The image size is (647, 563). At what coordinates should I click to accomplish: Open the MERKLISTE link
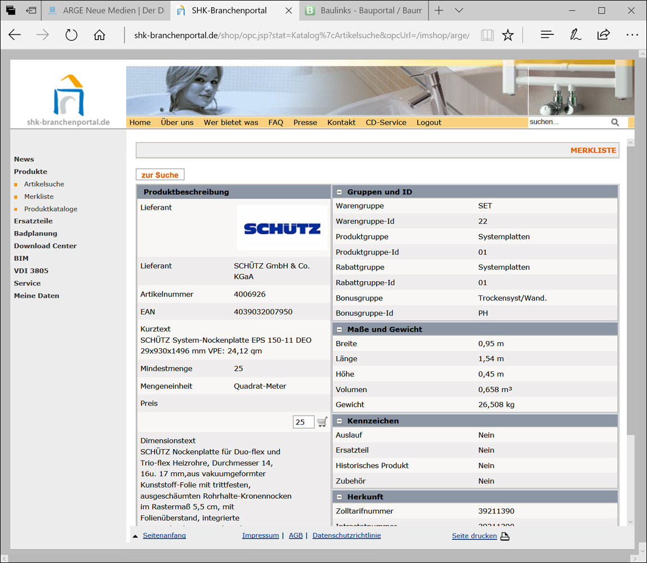pos(593,150)
